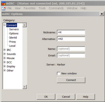Click the Harbor server name text

(61, 64)
